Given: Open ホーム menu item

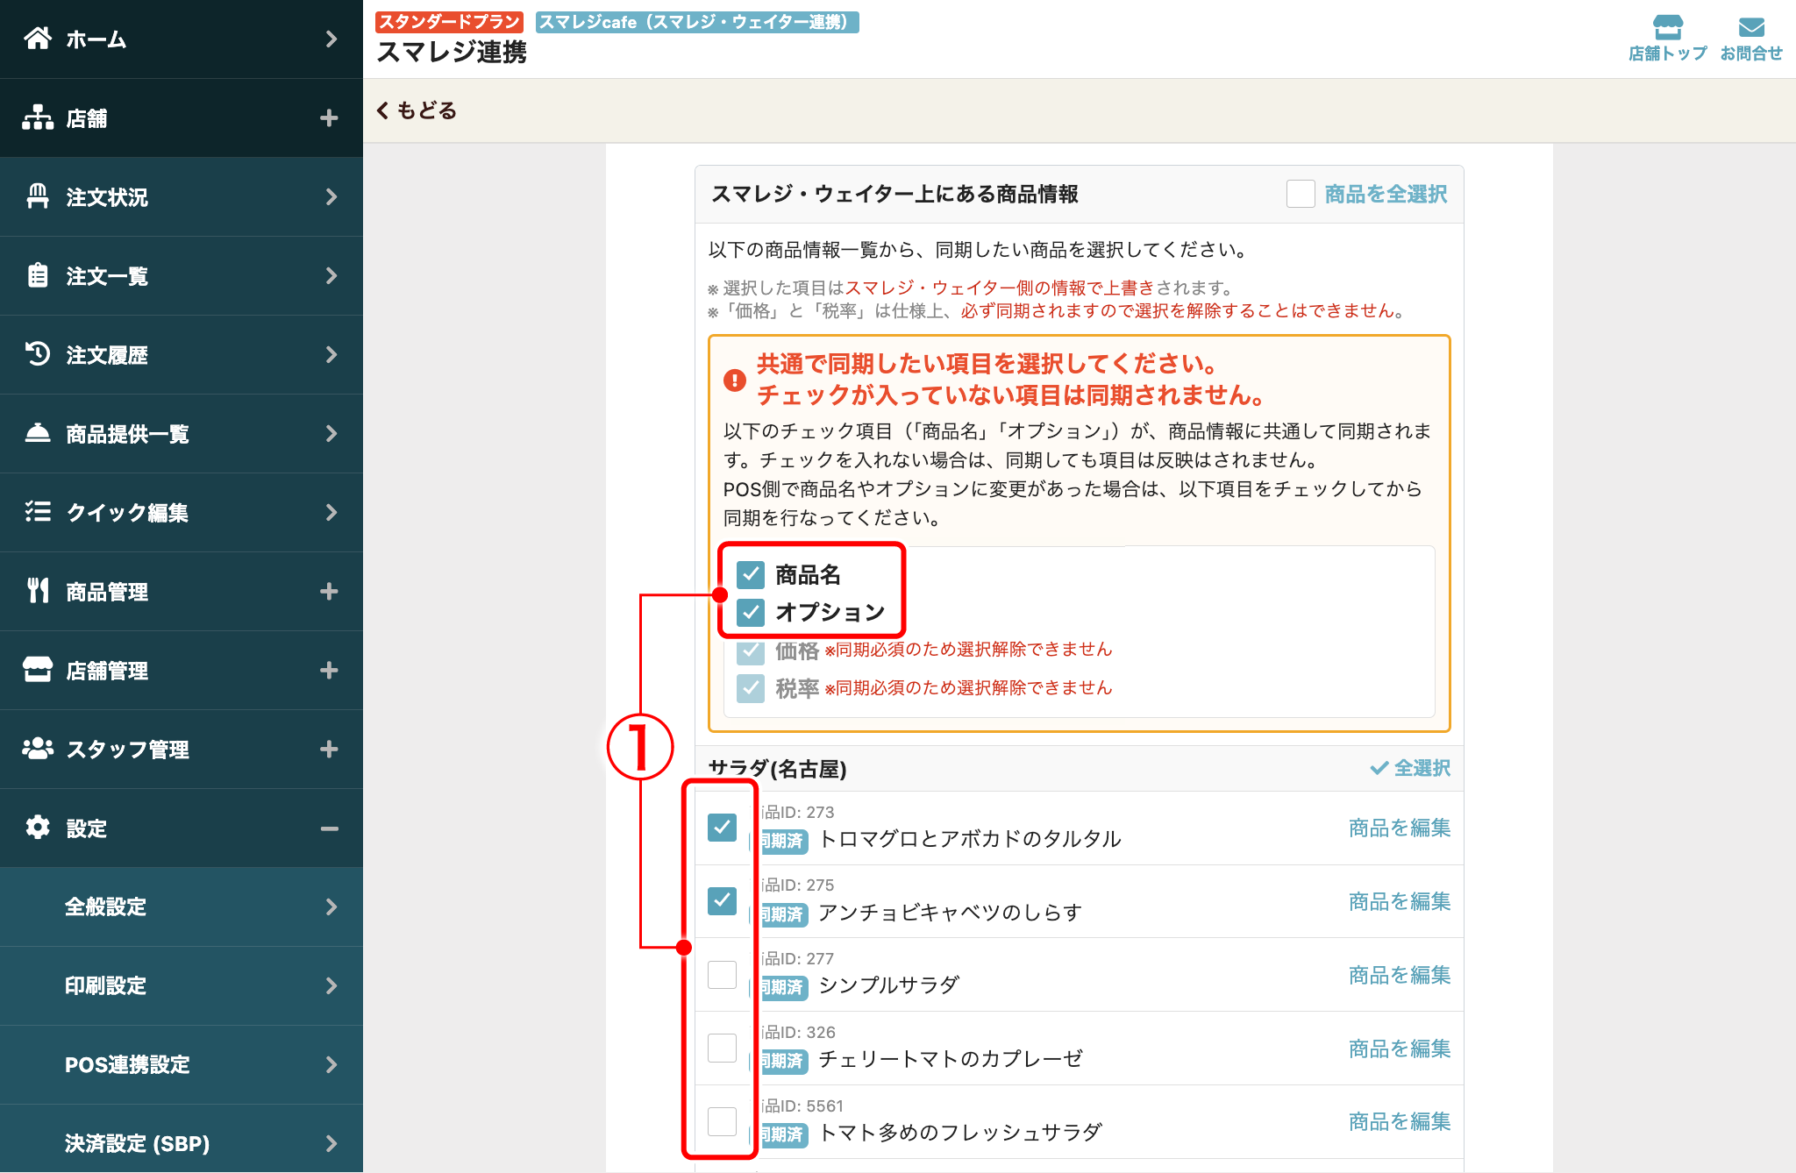Looking at the screenshot, I should point(182,39).
